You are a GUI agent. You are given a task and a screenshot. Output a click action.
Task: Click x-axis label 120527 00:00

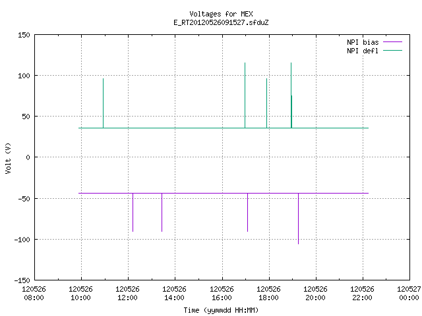point(409,294)
